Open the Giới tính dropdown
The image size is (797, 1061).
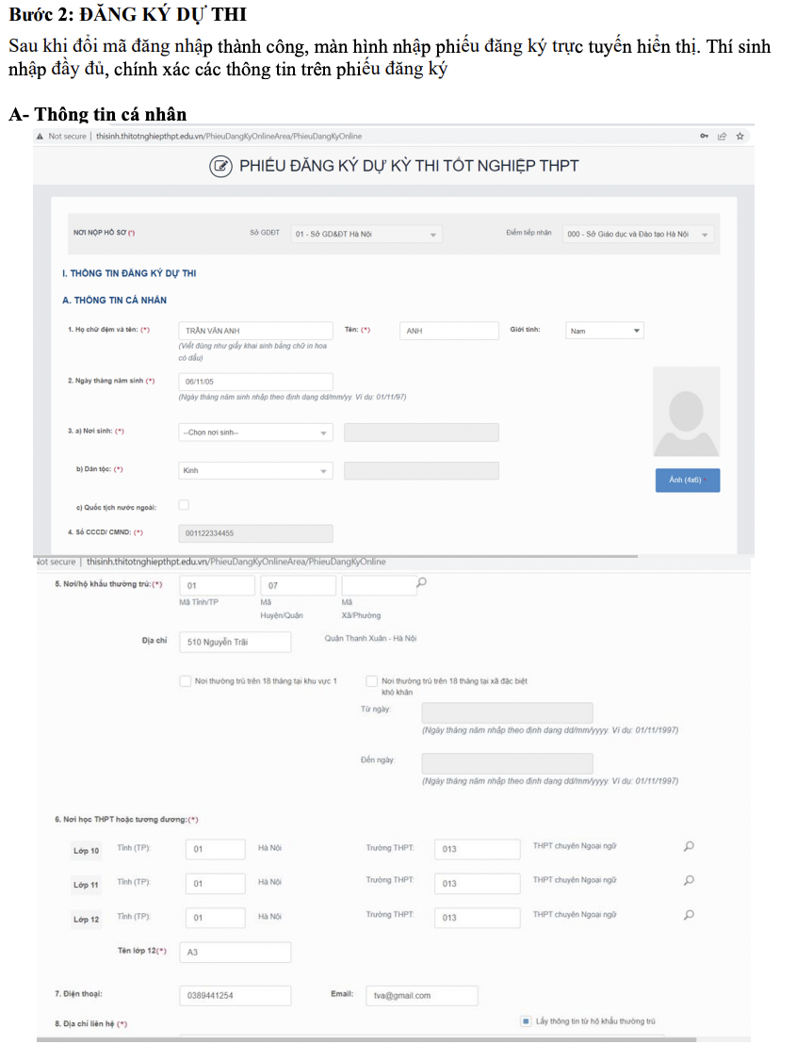[604, 331]
